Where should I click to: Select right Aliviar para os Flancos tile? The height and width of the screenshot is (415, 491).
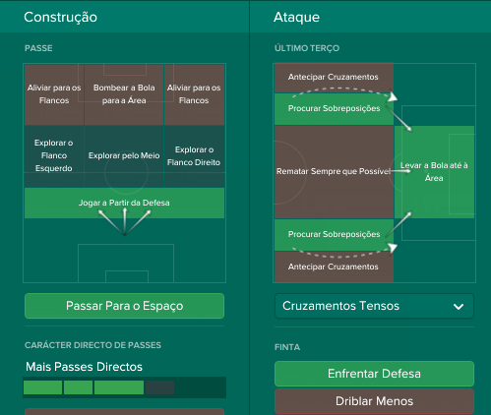(194, 94)
